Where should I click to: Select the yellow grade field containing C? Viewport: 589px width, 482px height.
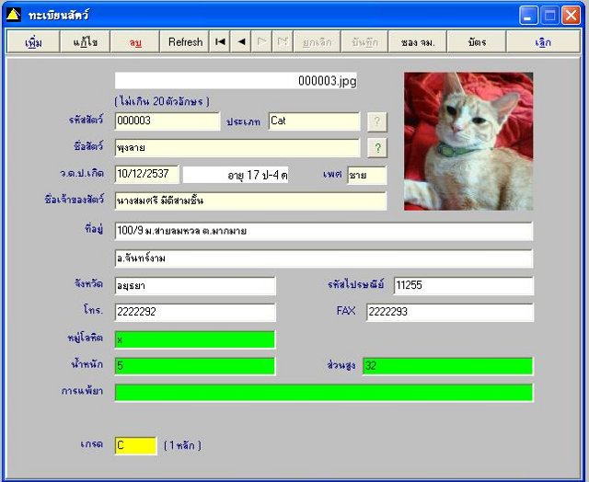pos(135,445)
